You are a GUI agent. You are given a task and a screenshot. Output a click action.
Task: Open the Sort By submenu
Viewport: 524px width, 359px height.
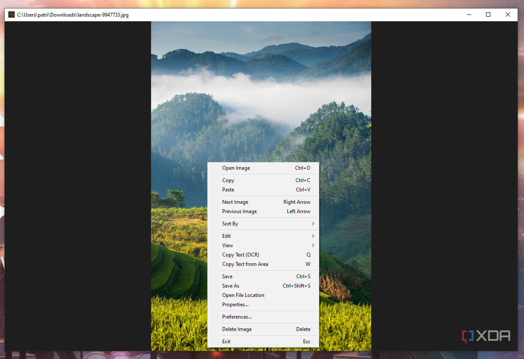(x=263, y=224)
